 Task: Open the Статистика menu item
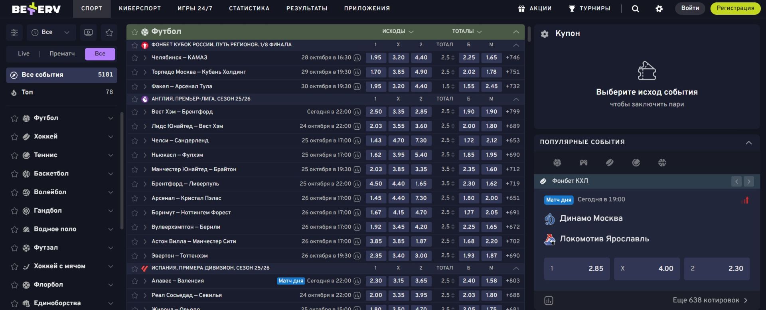tap(249, 8)
